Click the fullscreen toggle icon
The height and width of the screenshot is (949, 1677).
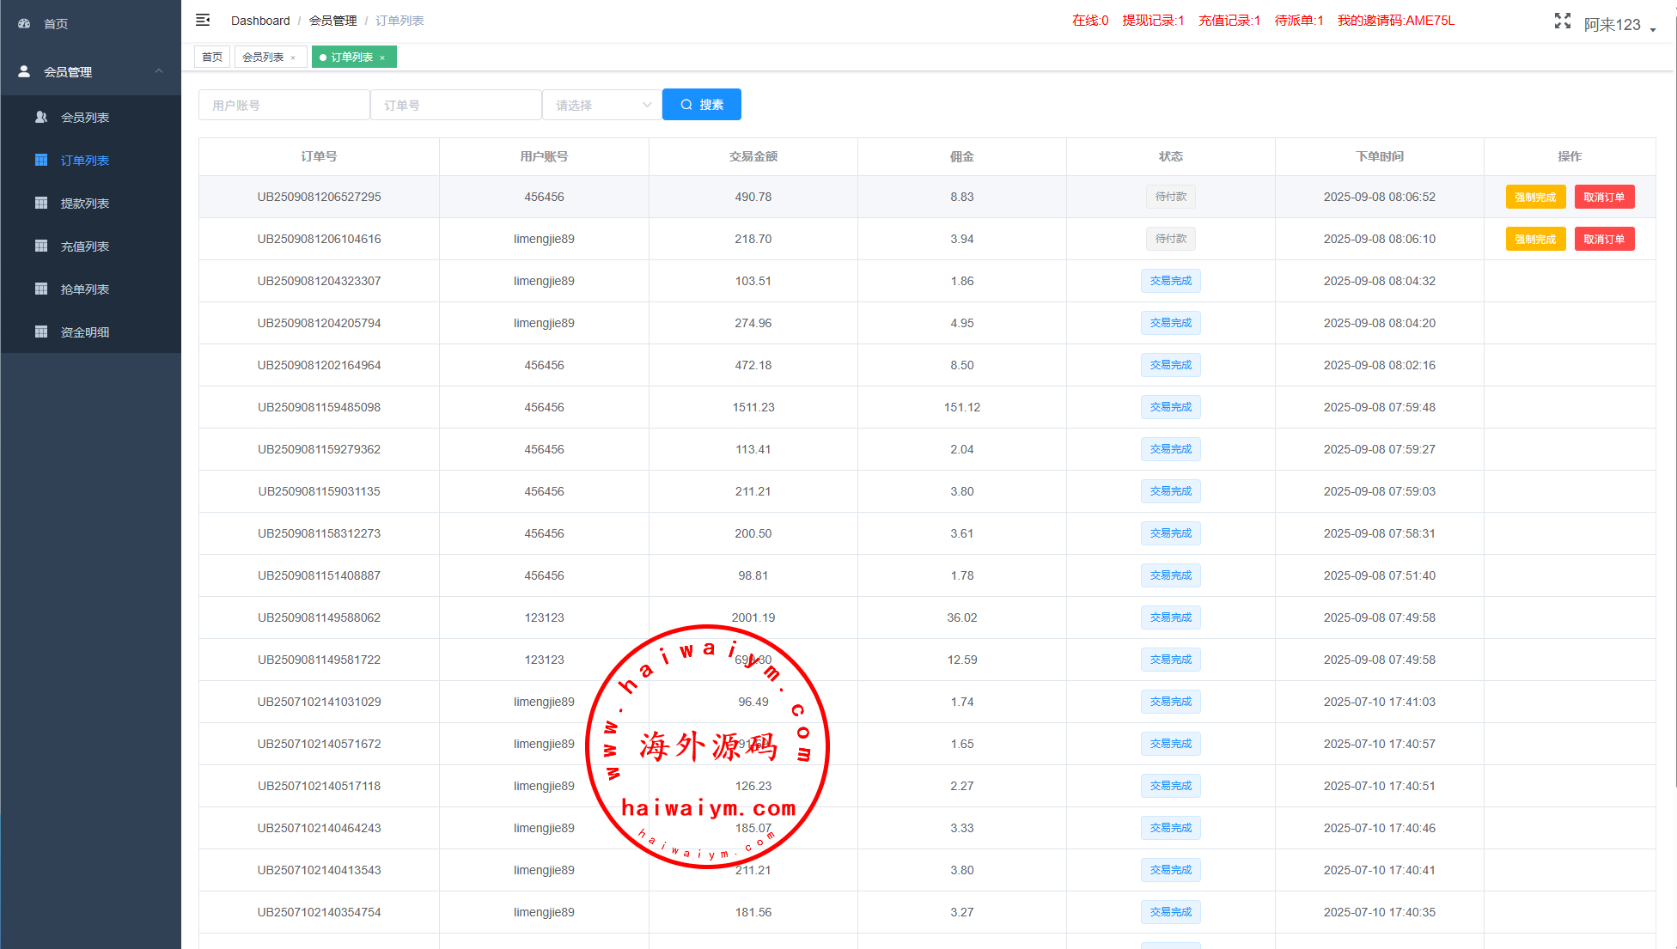tap(1562, 21)
